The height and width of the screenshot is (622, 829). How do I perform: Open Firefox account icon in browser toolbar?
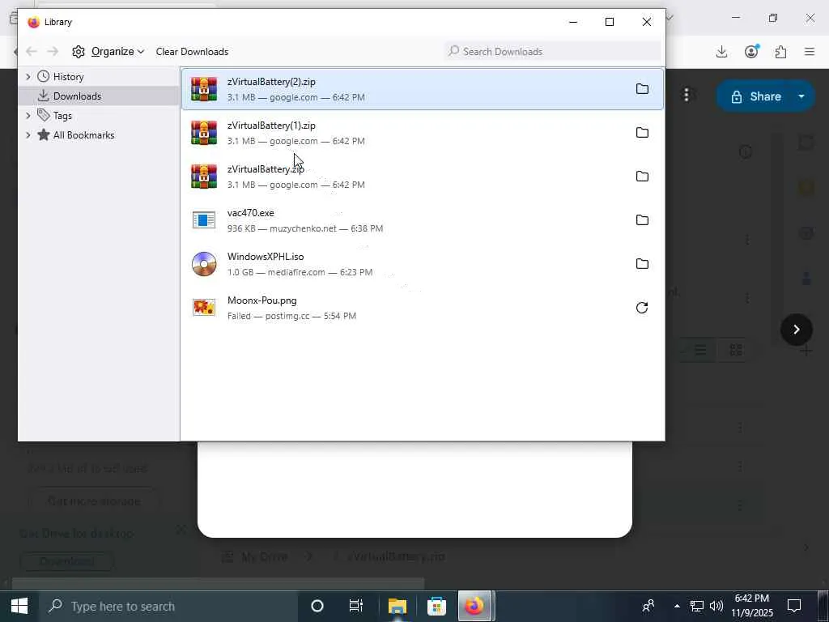(x=751, y=51)
